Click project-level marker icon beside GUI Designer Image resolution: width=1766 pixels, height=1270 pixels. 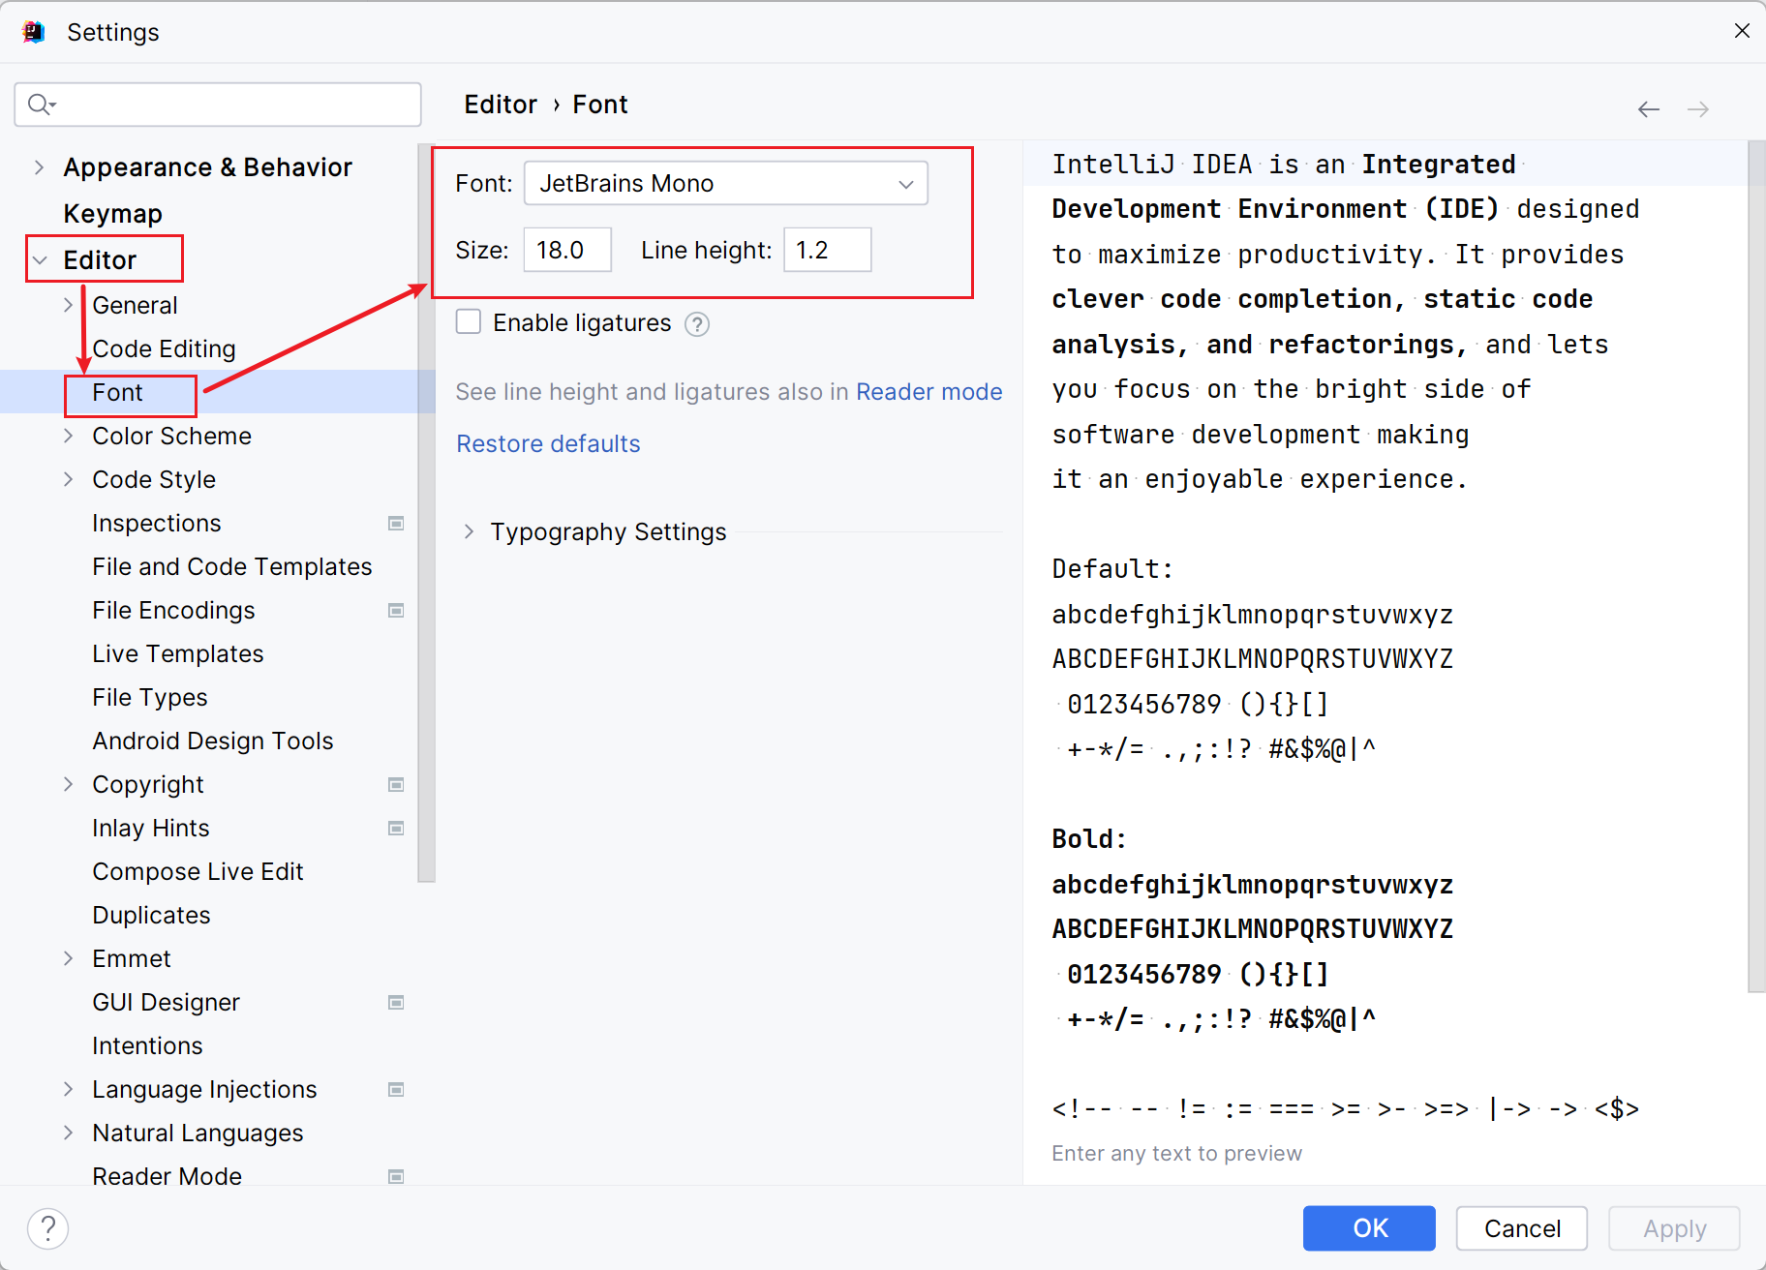point(396,1002)
